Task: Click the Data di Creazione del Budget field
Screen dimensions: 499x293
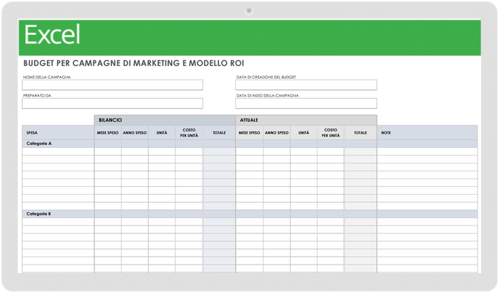Action: (x=306, y=85)
